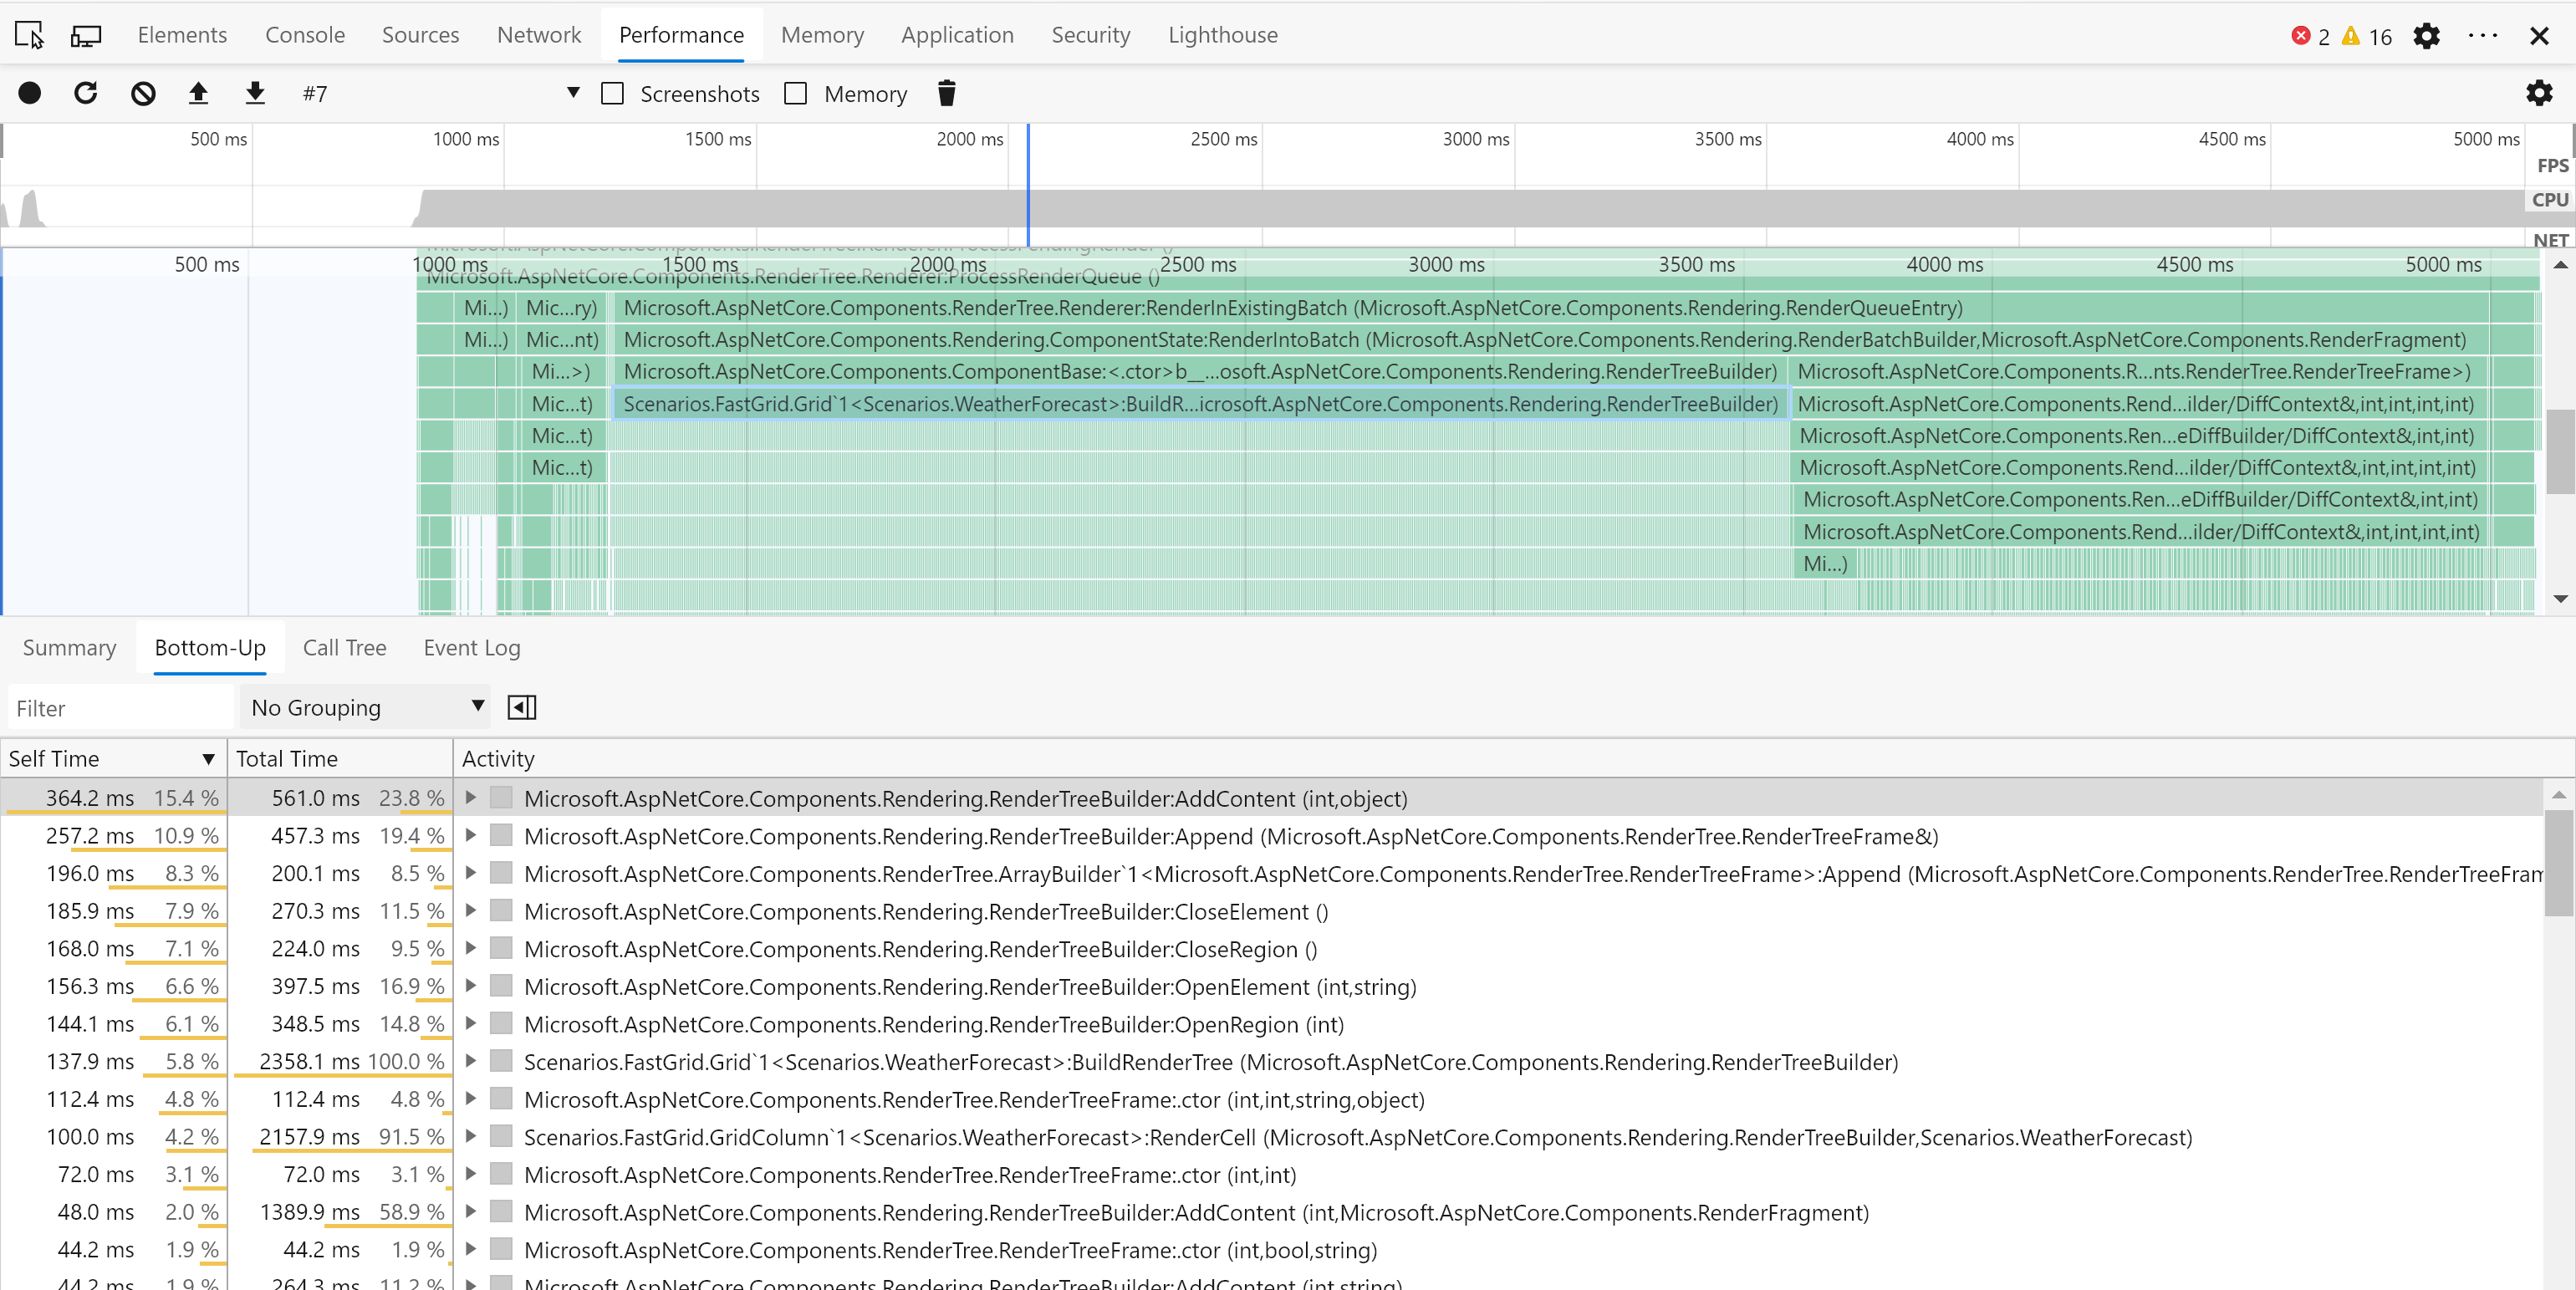The height and width of the screenshot is (1290, 2576).
Task: Click the inspect element picker icon
Action: (x=29, y=36)
